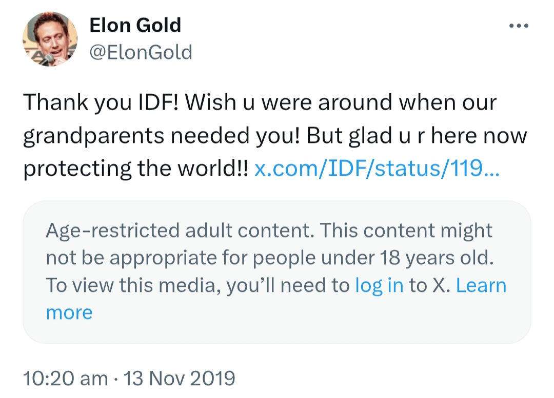Click 'Wish u were around' tweet text

[288, 102]
